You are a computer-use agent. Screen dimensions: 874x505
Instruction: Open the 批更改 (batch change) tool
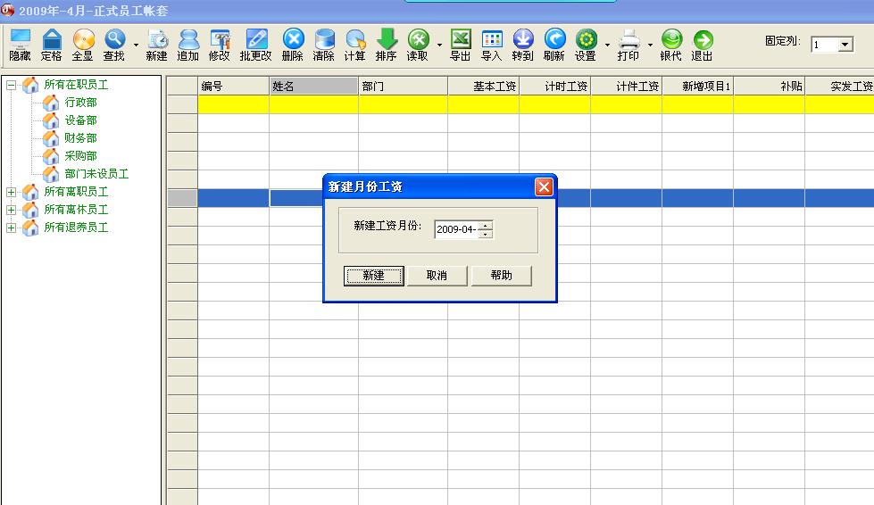[256, 45]
